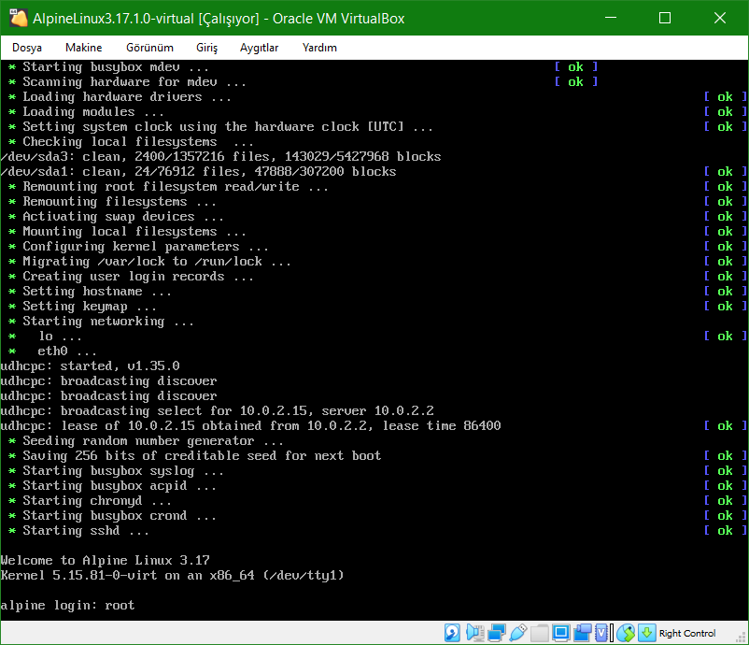The image size is (749, 645).
Task: Click the shared folders status icon
Action: coord(539,633)
